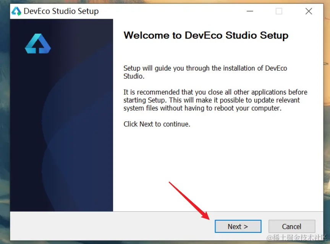Click the 'Click Next to continue.' text
The width and height of the screenshot is (330, 244).
pyautogui.click(x=157, y=124)
